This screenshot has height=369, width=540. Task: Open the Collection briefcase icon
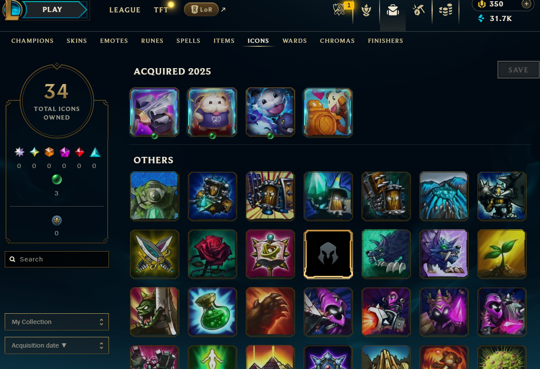point(393,10)
